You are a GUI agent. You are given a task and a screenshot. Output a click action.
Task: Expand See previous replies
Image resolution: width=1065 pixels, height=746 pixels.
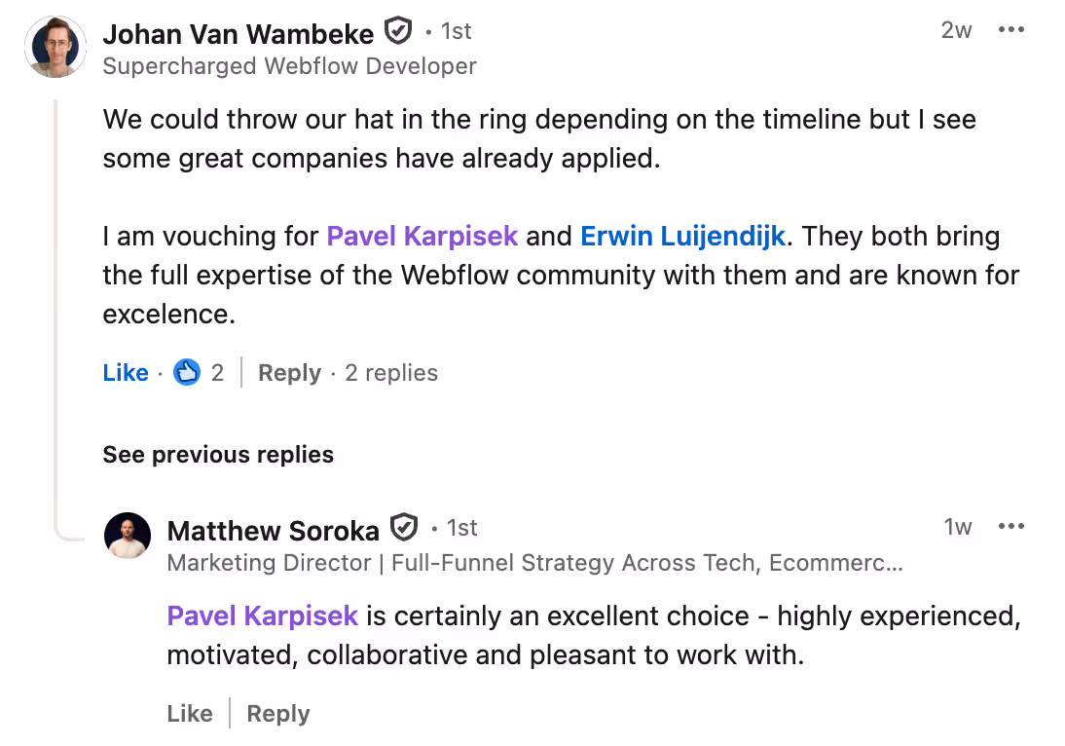click(x=217, y=454)
